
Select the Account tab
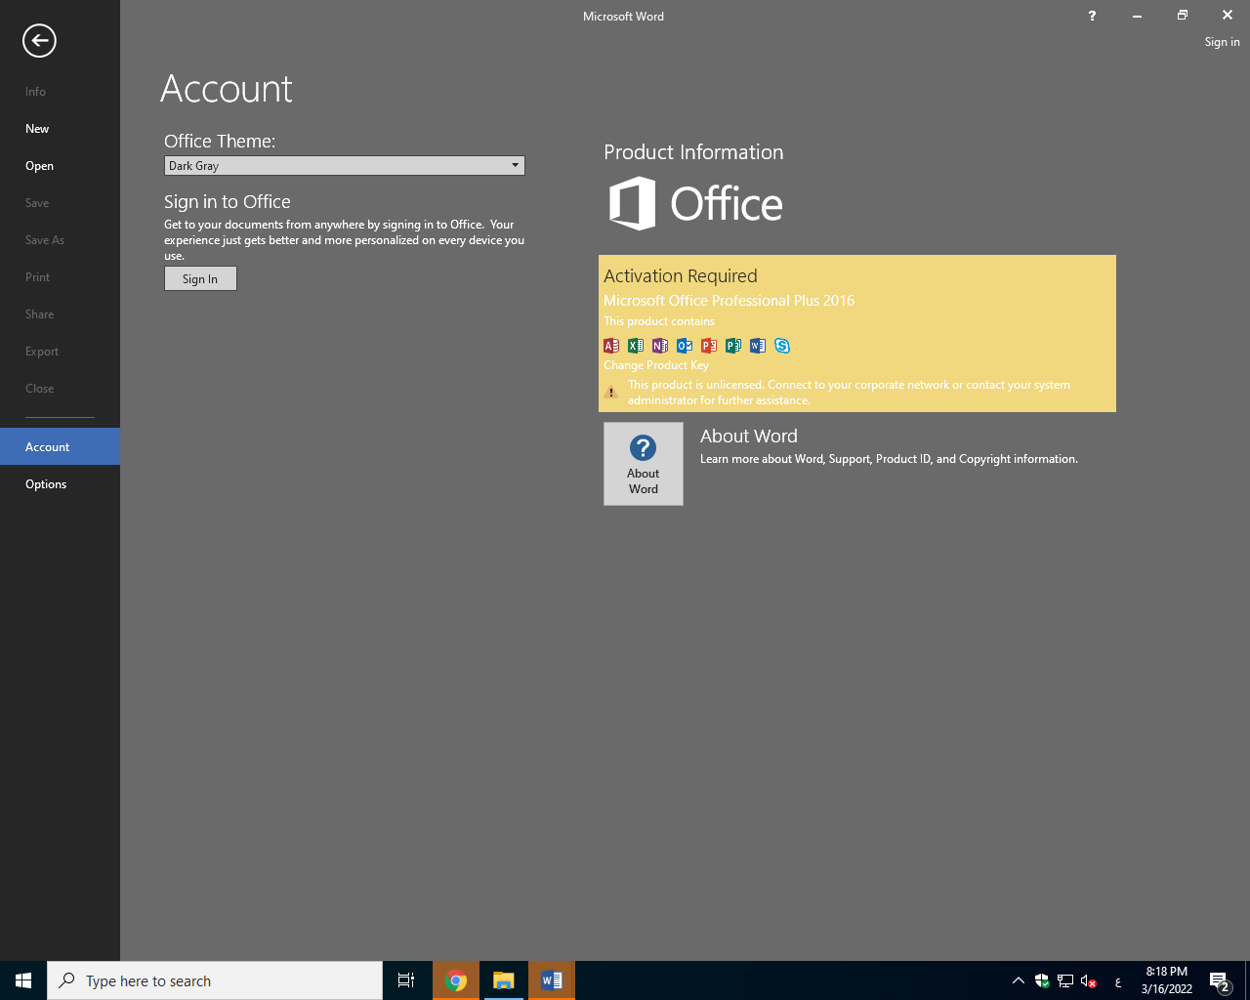tap(60, 446)
